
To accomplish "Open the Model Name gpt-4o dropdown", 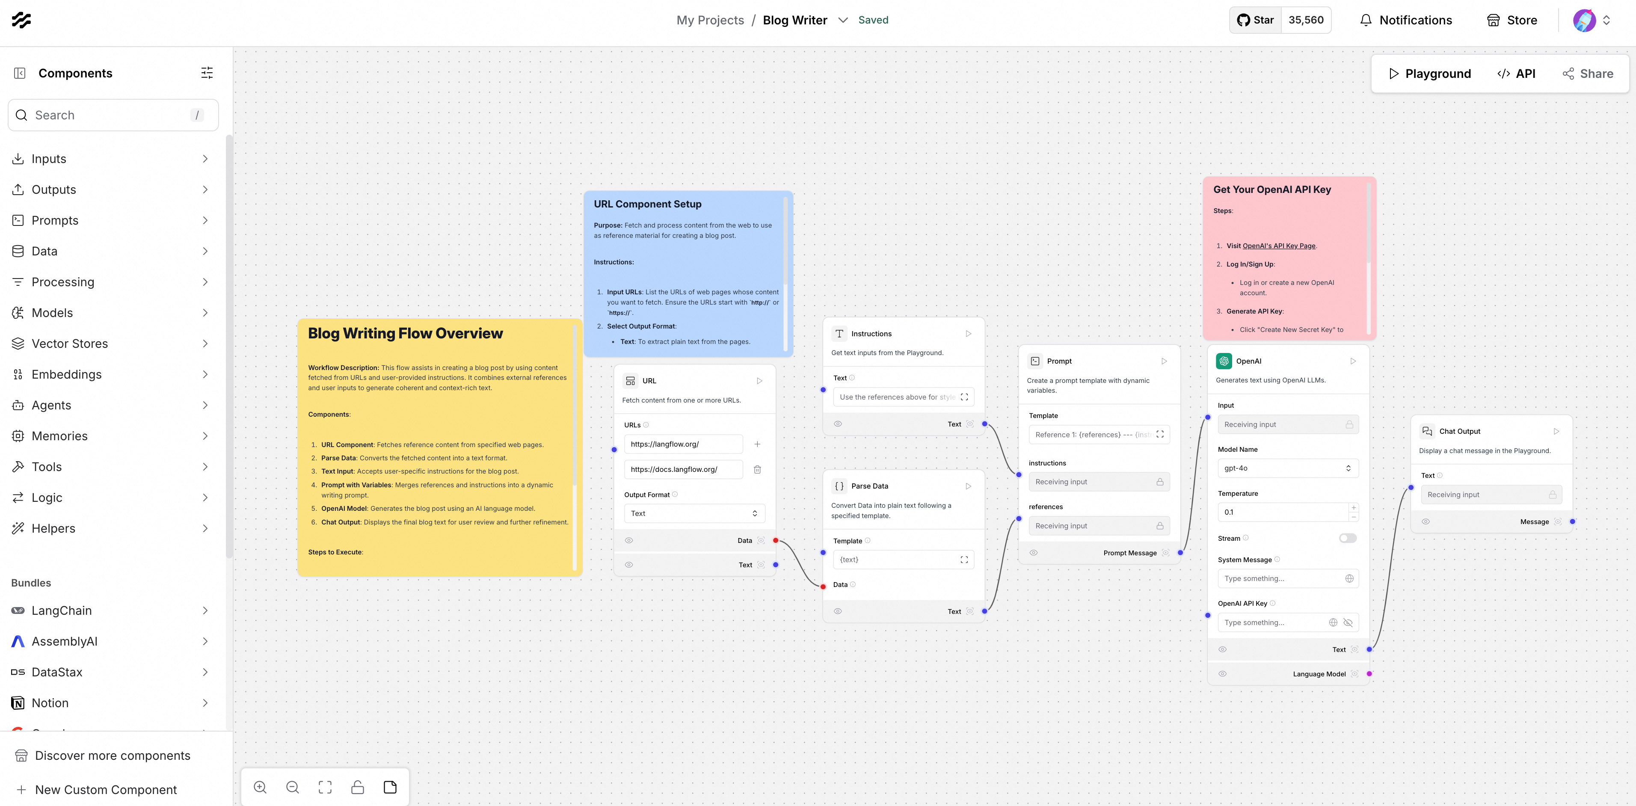I will pos(1287,468).
